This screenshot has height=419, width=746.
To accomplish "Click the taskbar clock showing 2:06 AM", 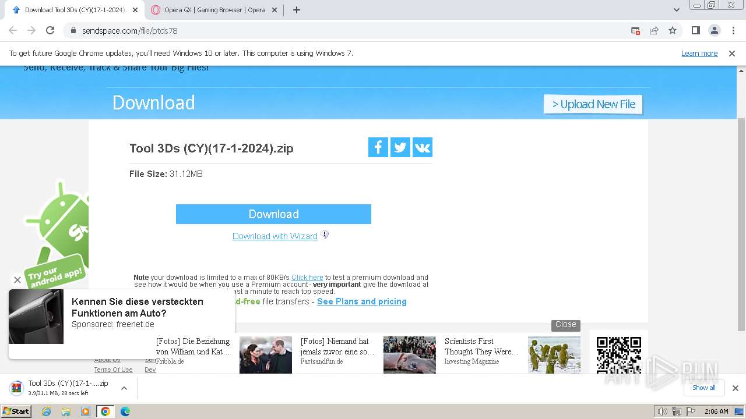I will tap(716, 411).
